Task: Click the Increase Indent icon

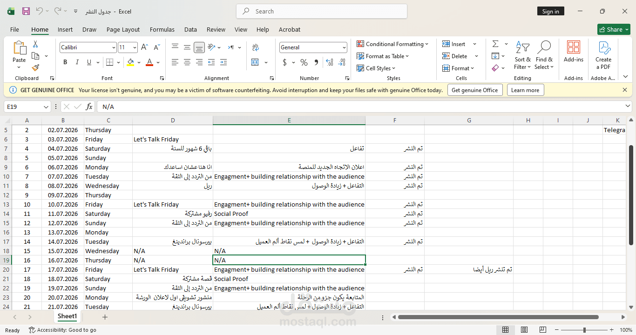Action: pyautogui.click(x=223, y=62)
